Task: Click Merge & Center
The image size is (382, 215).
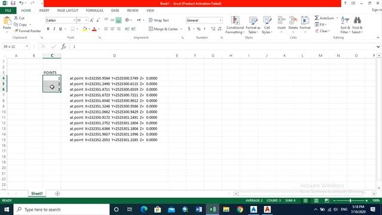Action: click(x=164, y=29)
